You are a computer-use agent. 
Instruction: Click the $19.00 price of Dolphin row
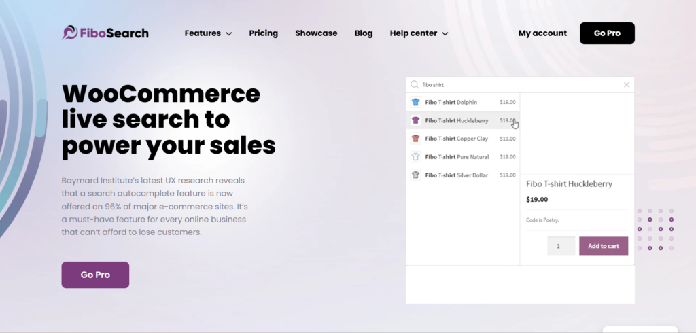click(x=507, y=102)
